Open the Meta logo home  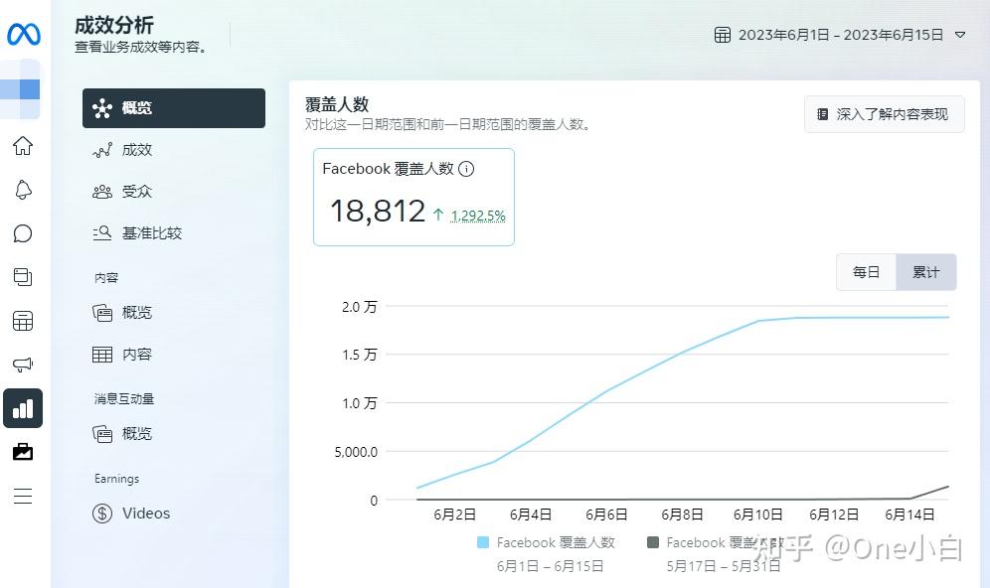(24, 34)
